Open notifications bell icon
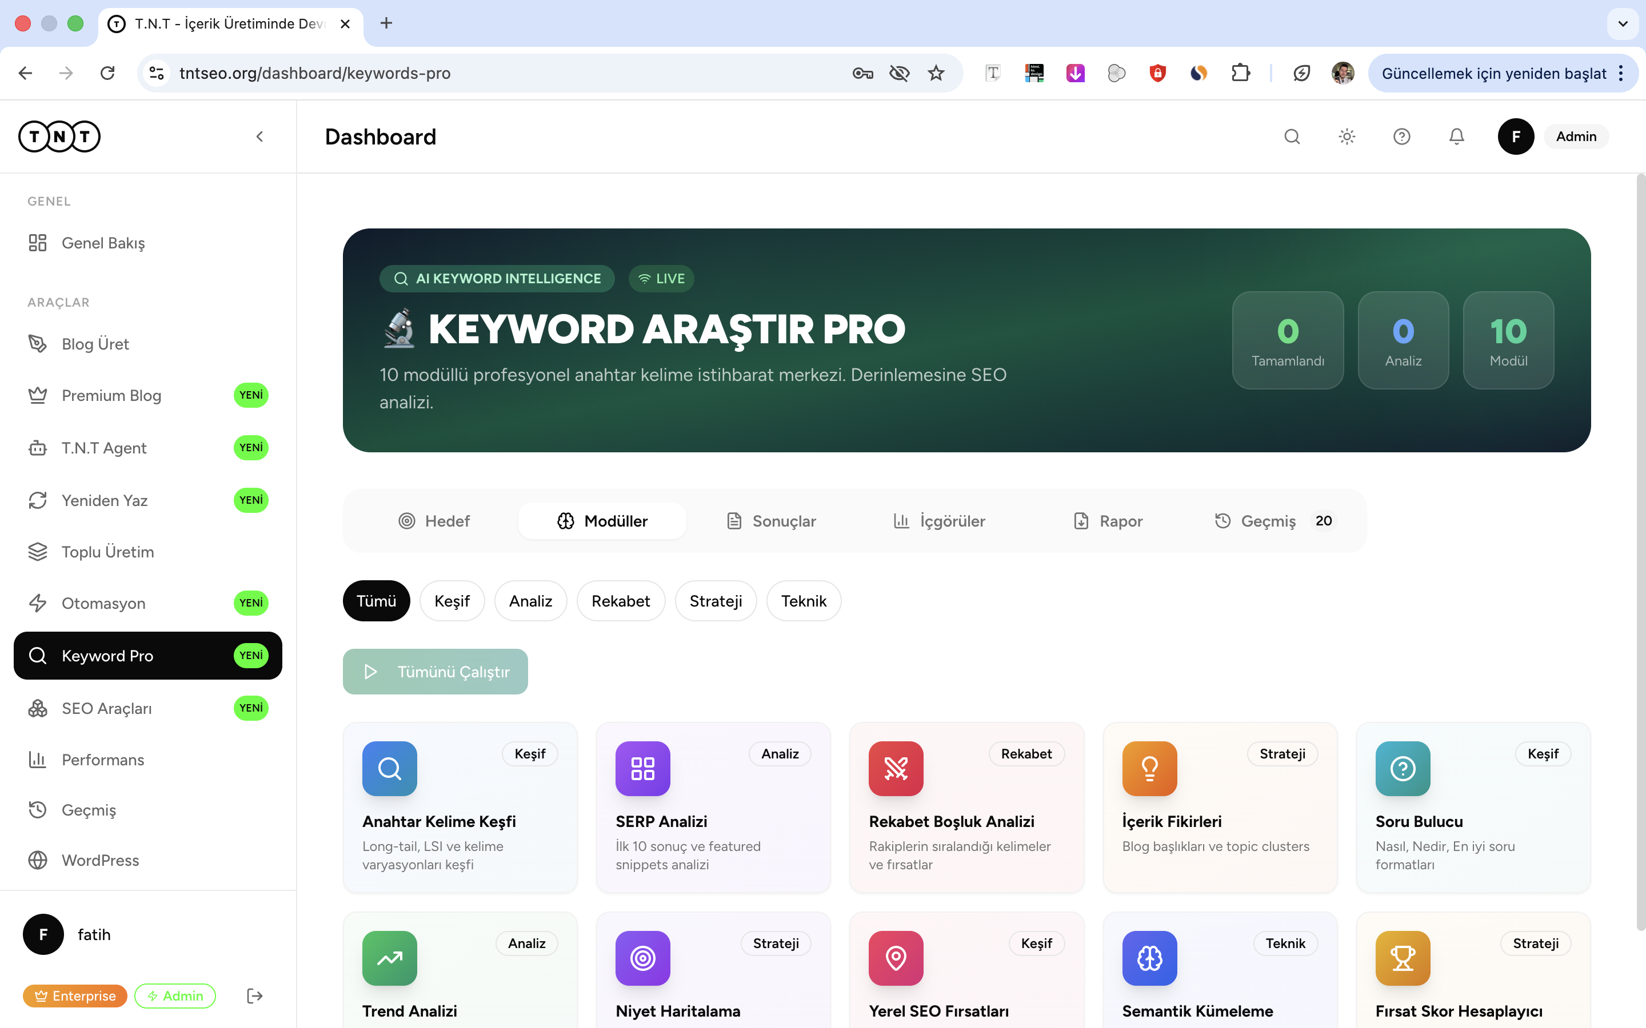The width and height of the screenshot is (1646, 1028). (1456, 136)
